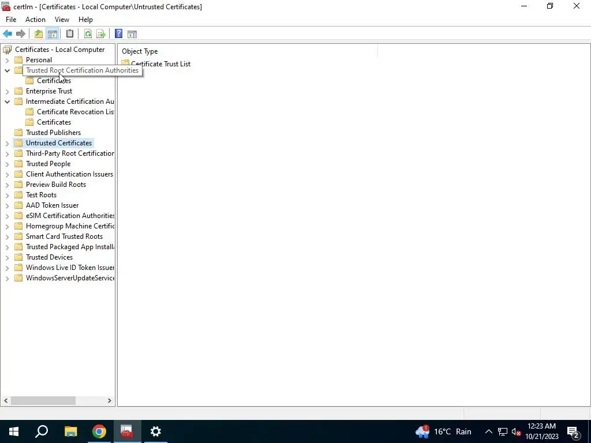Select Client Authentication Issuers tree item
591x443 pixels.
pyautogui.click(x=69, y=174)
